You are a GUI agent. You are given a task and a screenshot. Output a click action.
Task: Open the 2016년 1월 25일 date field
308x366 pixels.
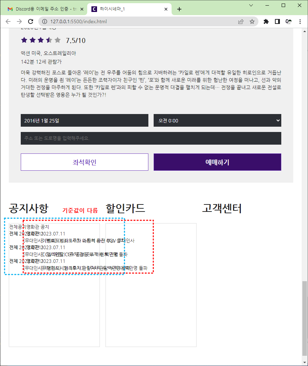pos(84,120)
